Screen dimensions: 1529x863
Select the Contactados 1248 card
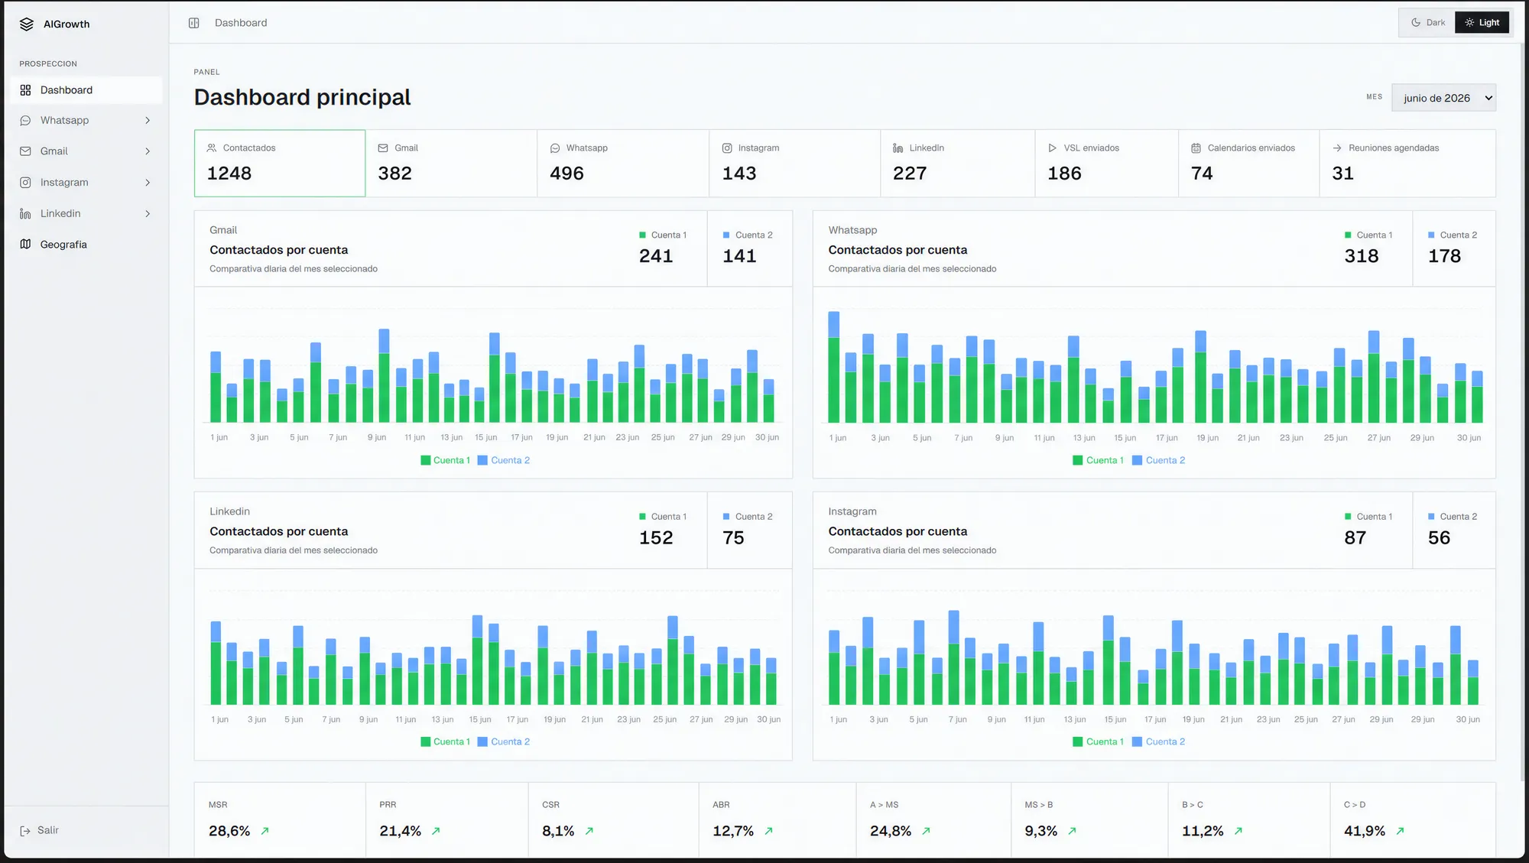pos(280,164)
